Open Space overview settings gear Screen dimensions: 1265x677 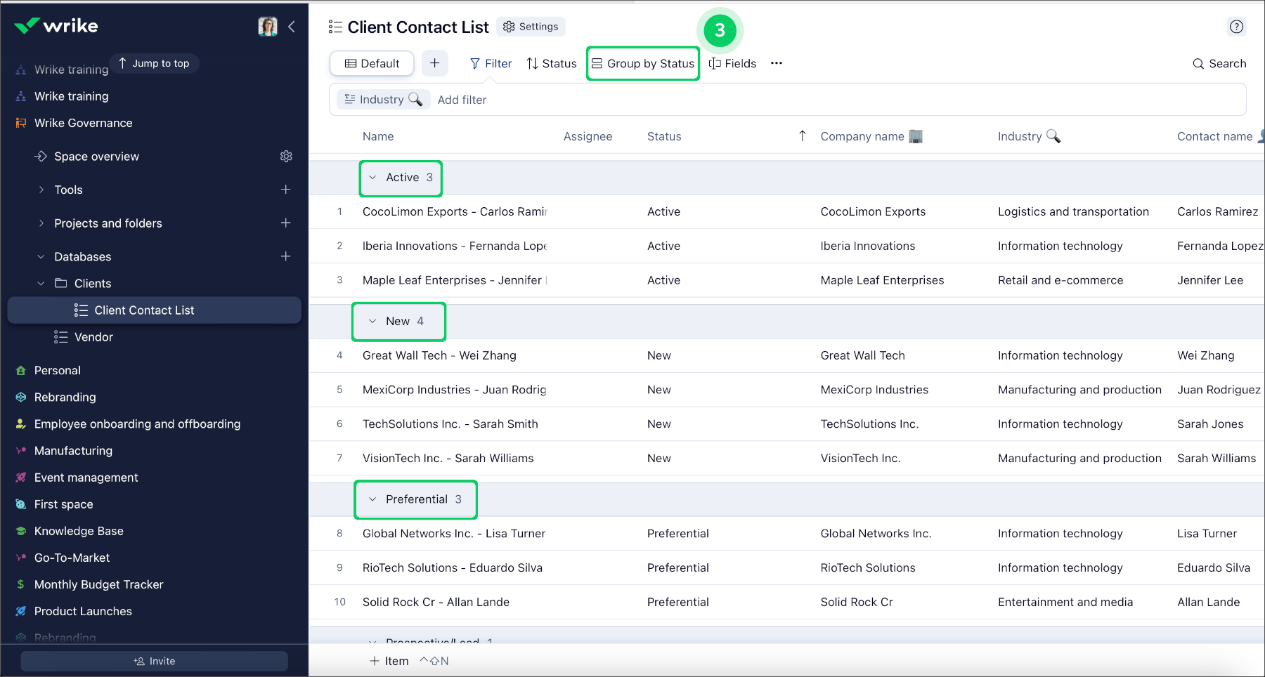(x=286, y=156)
